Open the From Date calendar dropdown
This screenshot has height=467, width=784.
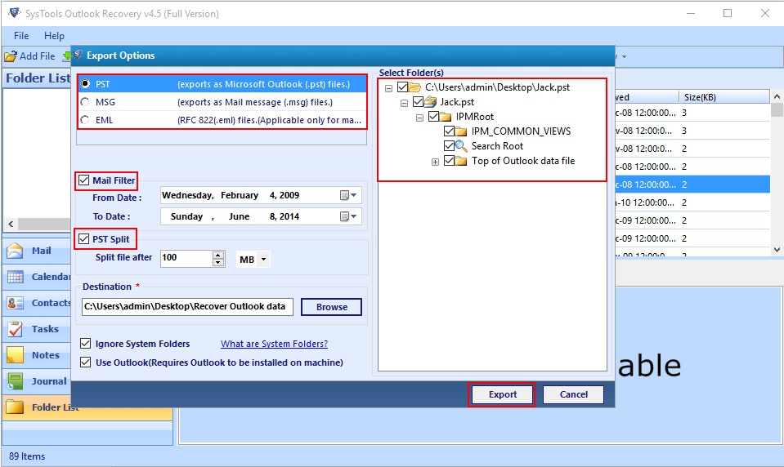pyautogui.click(x=349, y=196)
